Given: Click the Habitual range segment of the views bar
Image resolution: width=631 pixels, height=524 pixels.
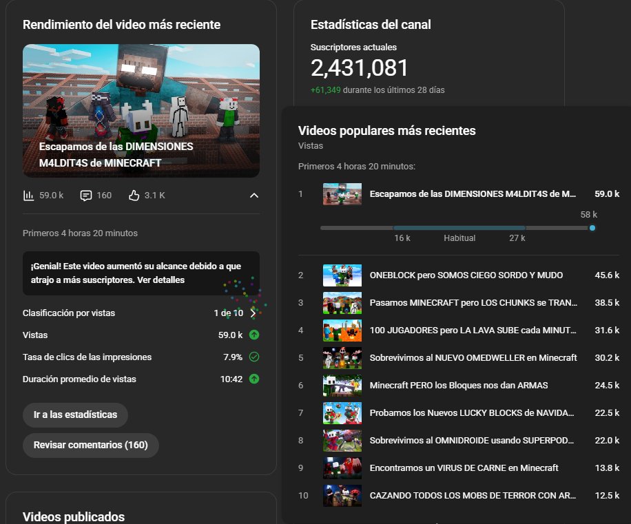Looking at the screenshot, I should [459, 228].
